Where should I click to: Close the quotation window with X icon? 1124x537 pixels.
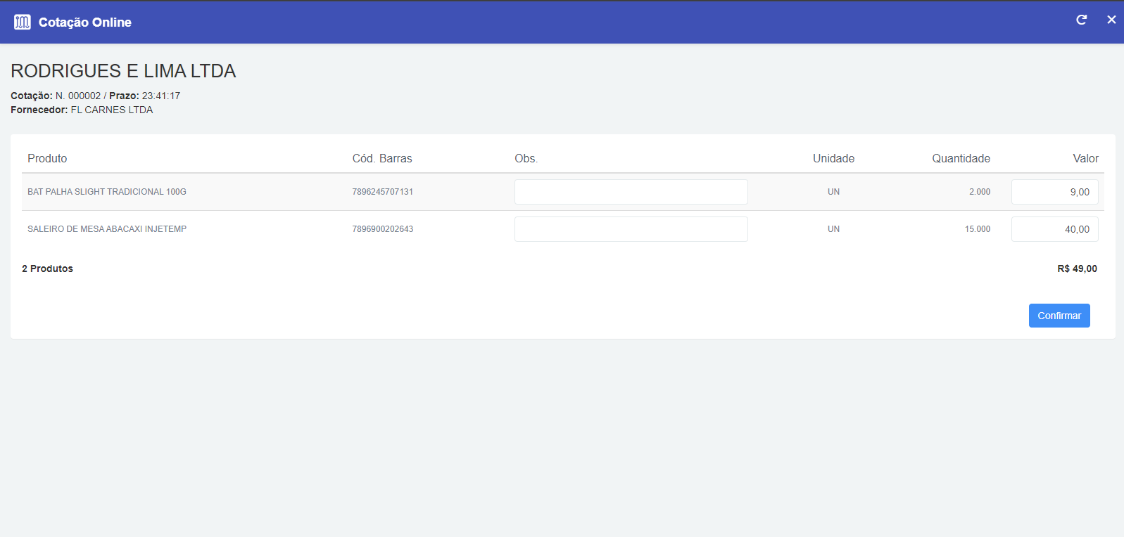click(1111, 20)
